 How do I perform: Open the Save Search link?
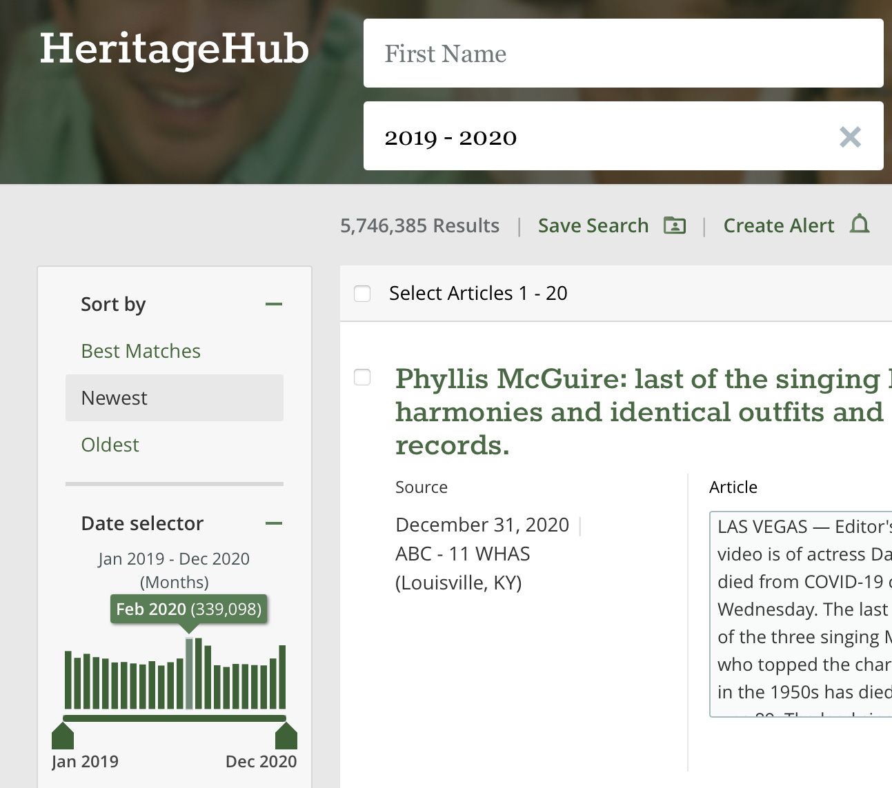593,225
